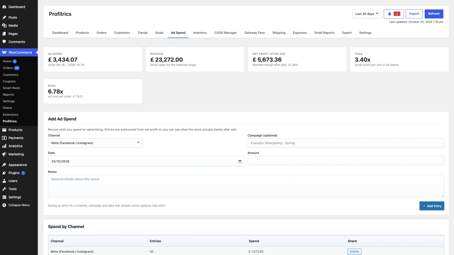Open the Coupons submenu link
Screen dimensions: 454x255
tap(9, 81)
